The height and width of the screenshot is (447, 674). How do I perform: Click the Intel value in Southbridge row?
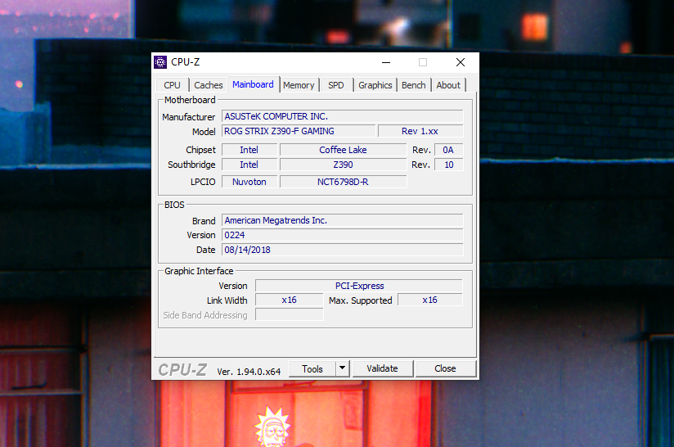pyautogui.click(x=249, y=165)
